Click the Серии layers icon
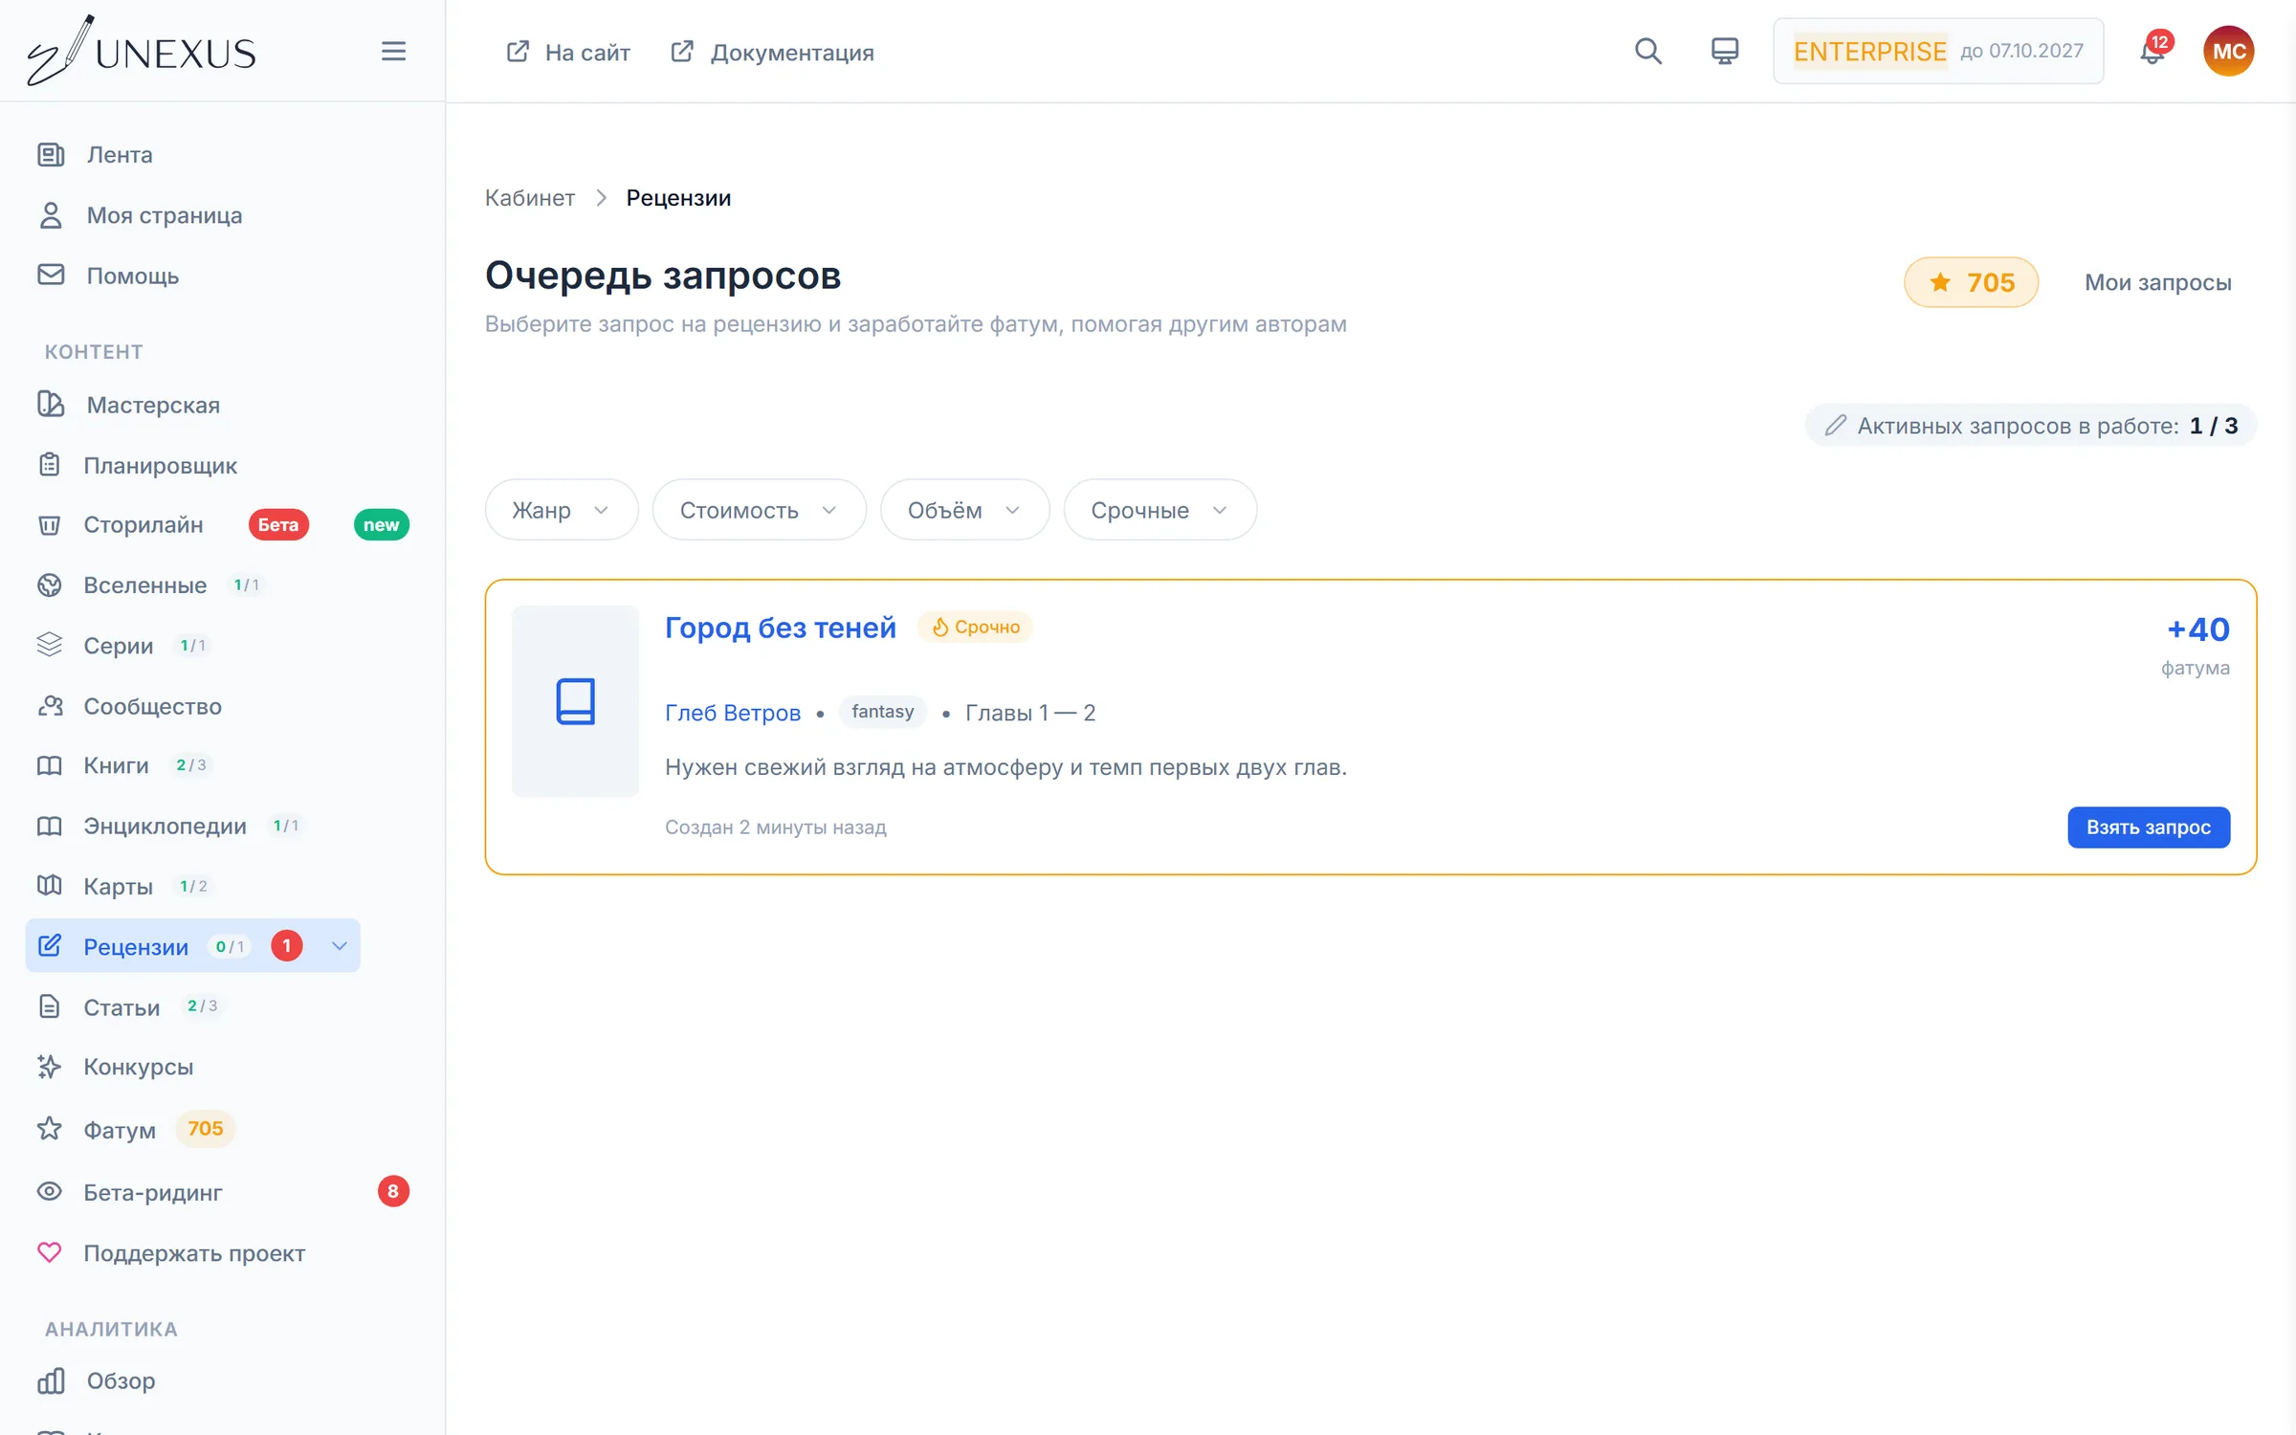The height and width of the screenshot is (1435, 2296). click(50, 645)
